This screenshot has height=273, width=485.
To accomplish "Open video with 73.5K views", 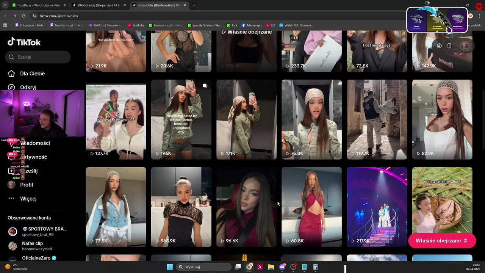I will pos(116,207).
